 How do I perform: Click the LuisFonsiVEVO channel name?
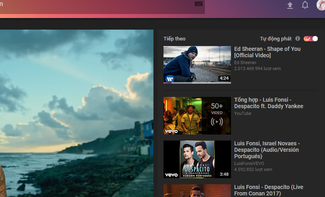pyautogui.click(x=249, y=163)
